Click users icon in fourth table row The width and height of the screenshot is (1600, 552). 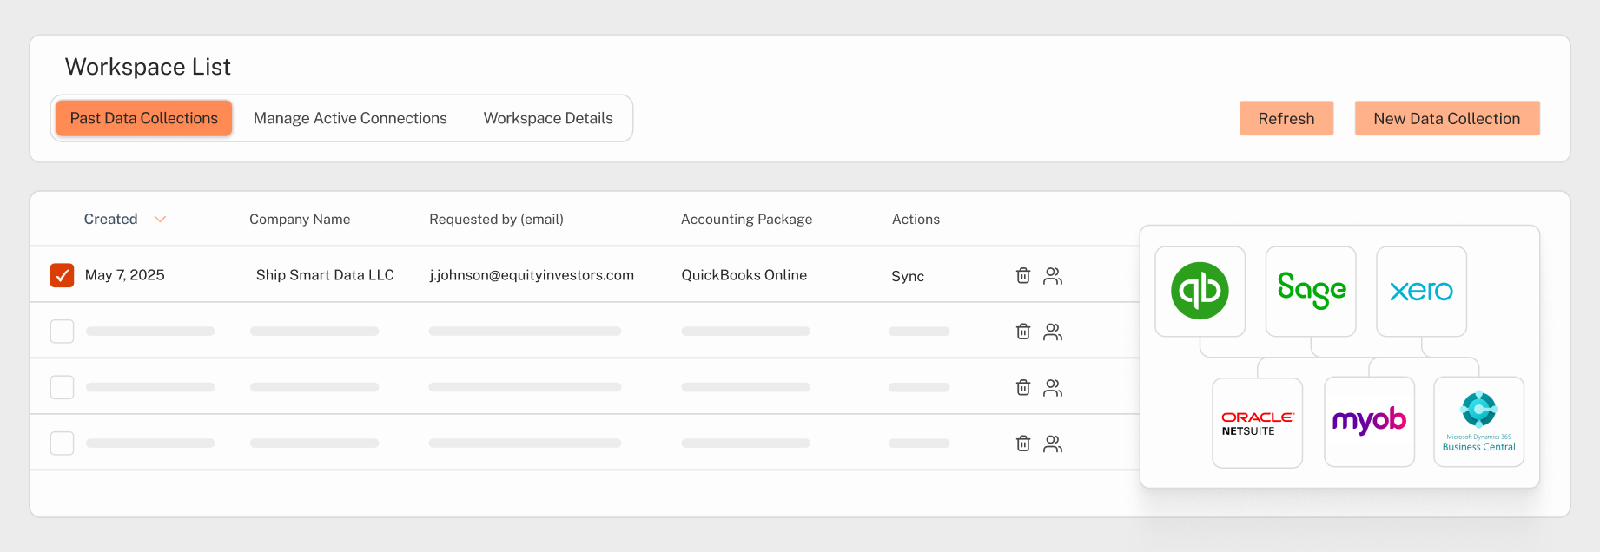1053,444
